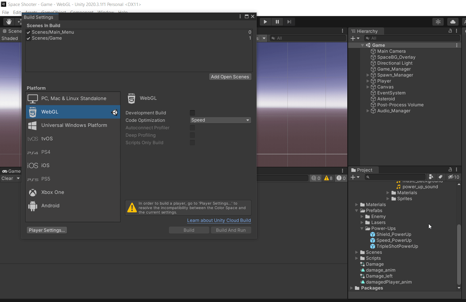Toggle hidden packages count icon showing 10
The width and height of the screenshot is (466, 302).
point(454,177)
